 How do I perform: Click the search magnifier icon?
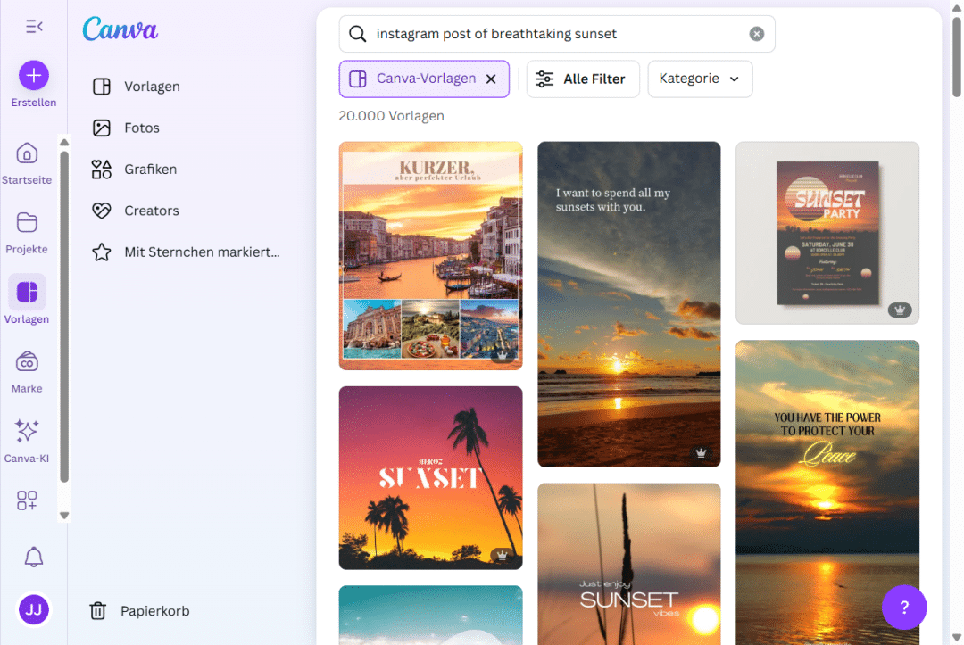tap(358, 34)
